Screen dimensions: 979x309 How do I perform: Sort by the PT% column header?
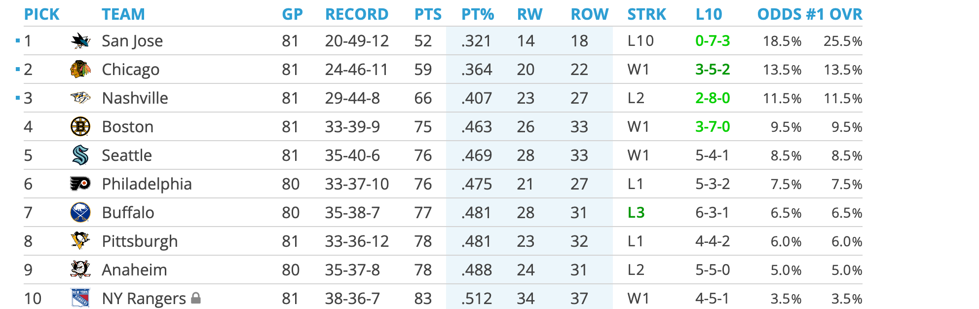click(478, 14)
